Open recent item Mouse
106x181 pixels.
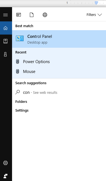click(x=59, y=72)
